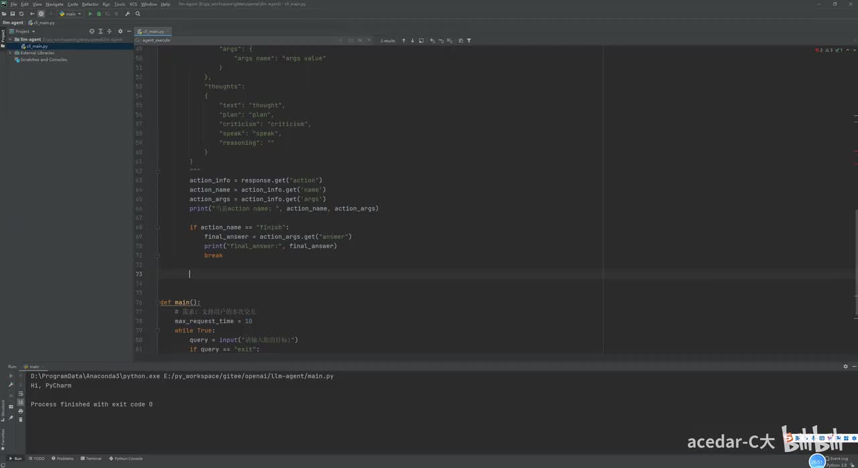Go to next search occurrence
858x468 pixels.
[412, 40]
